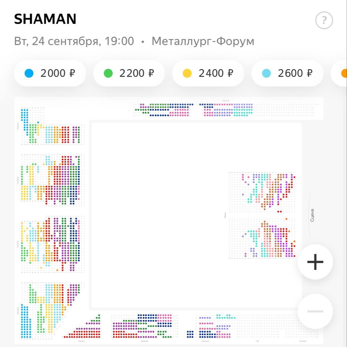
Task: Enable the 2400 ₽ price filter
Action: 208,73
